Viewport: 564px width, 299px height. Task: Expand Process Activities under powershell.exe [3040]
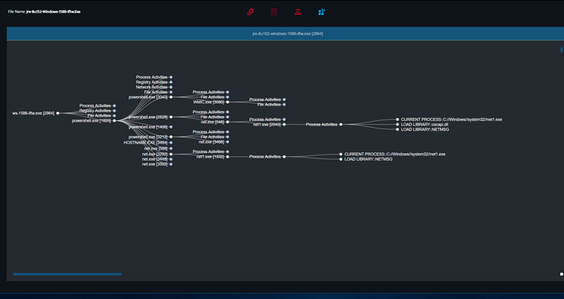pyautogui.click(x=228, y=92)
